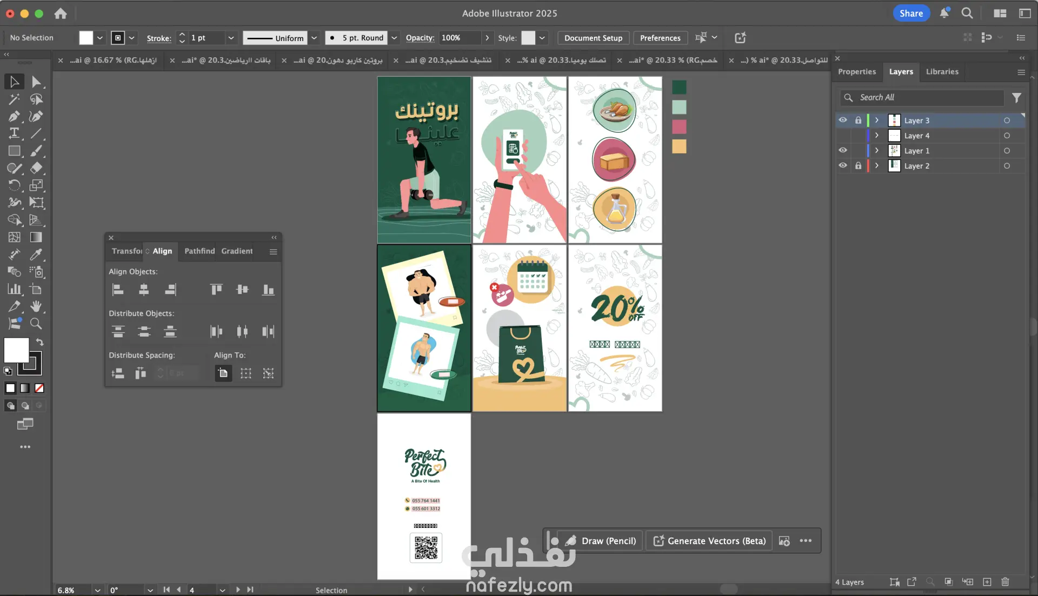Click Generate Vectors (Beta) button
Screen dimensions: 1038x596
(710, 541)
